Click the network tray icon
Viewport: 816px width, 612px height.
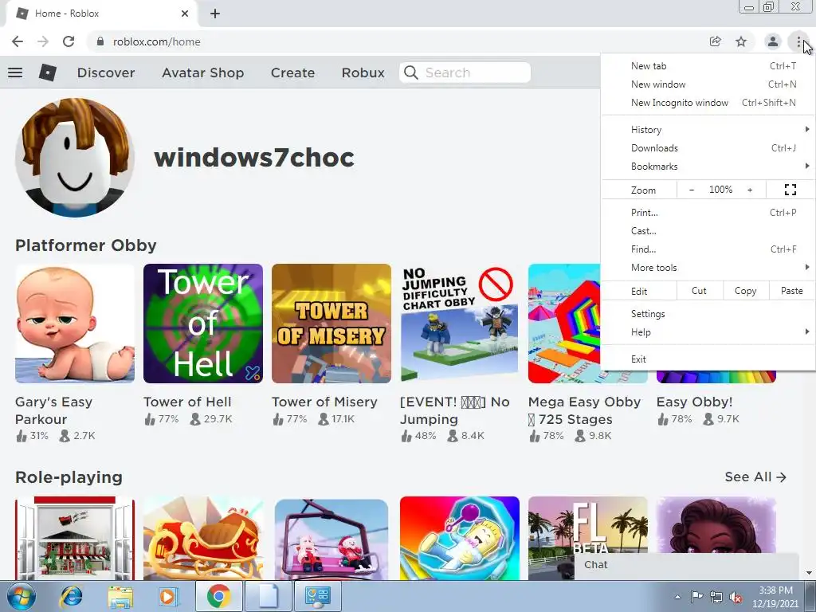[x=716, y=598]
